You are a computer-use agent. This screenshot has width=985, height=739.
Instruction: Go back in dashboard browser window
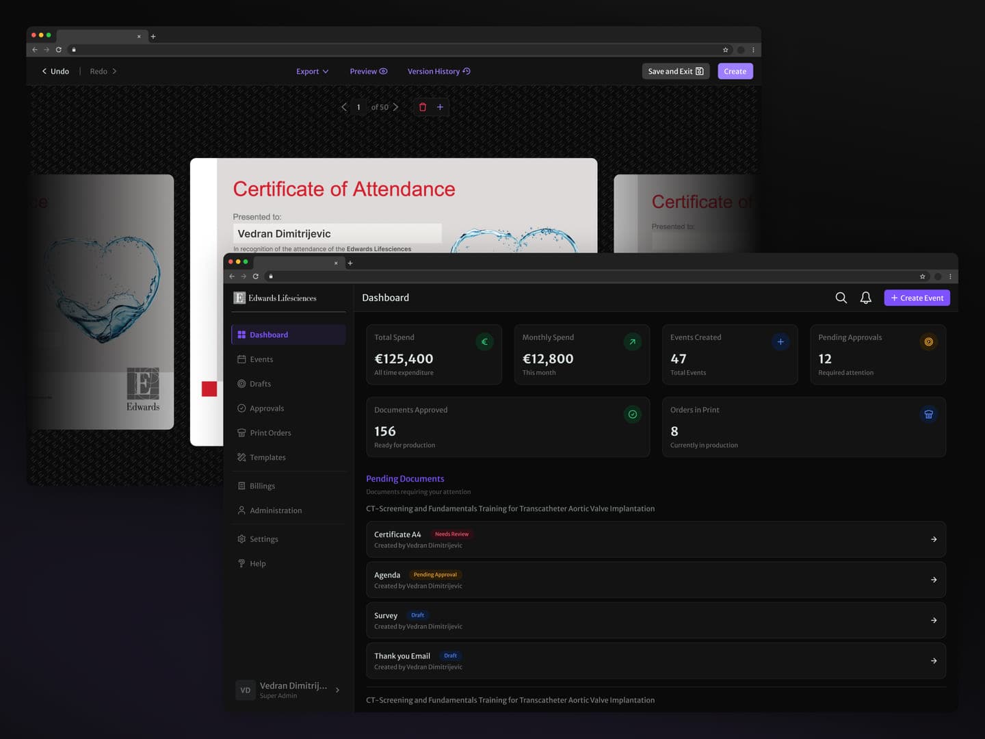pos(232,276)
